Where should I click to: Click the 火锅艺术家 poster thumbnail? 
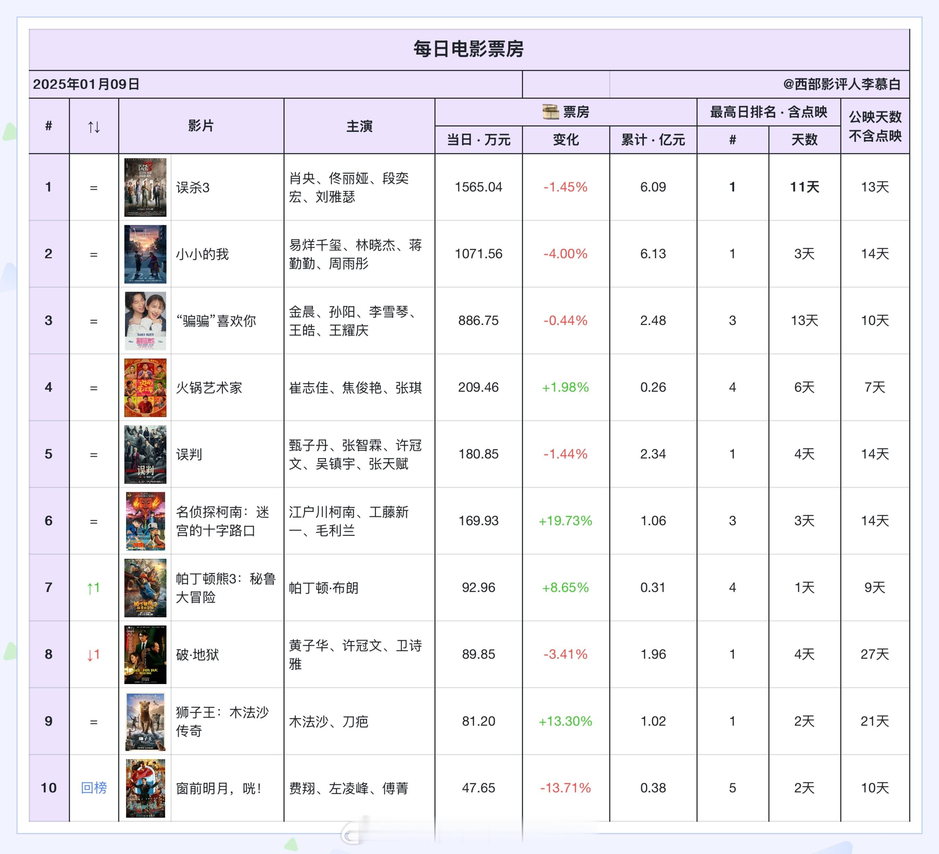145,387
